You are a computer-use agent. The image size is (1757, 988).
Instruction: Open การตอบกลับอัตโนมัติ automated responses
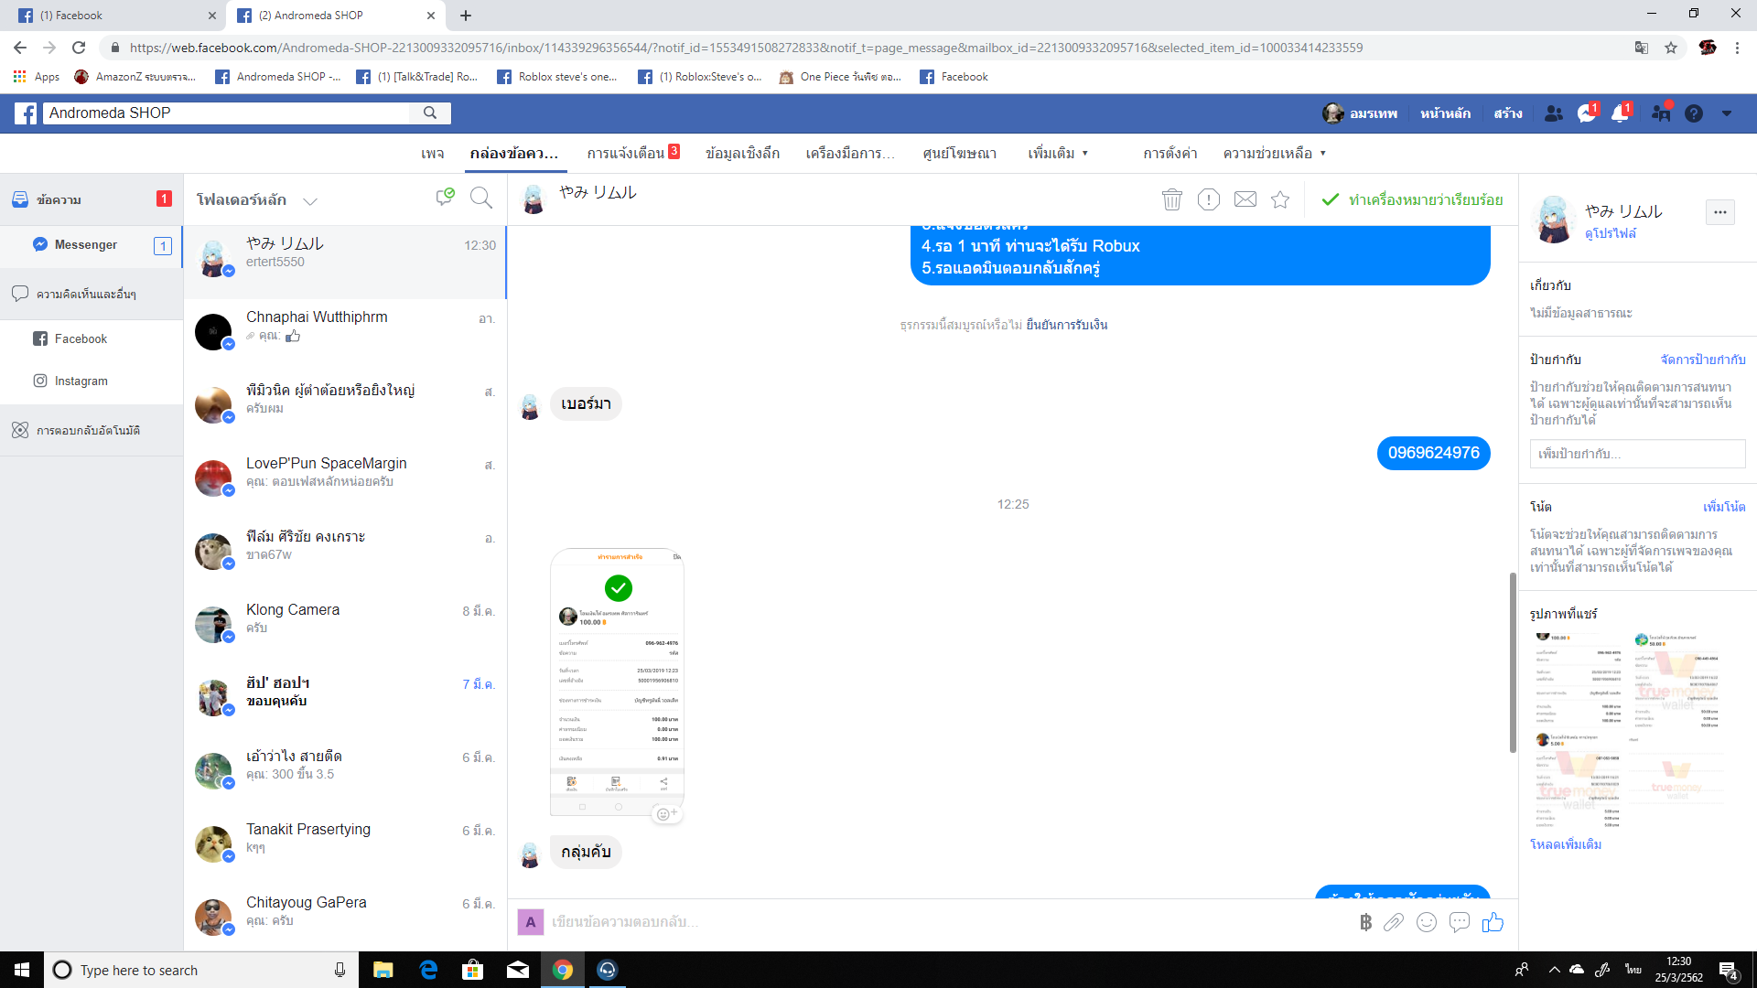92,430
